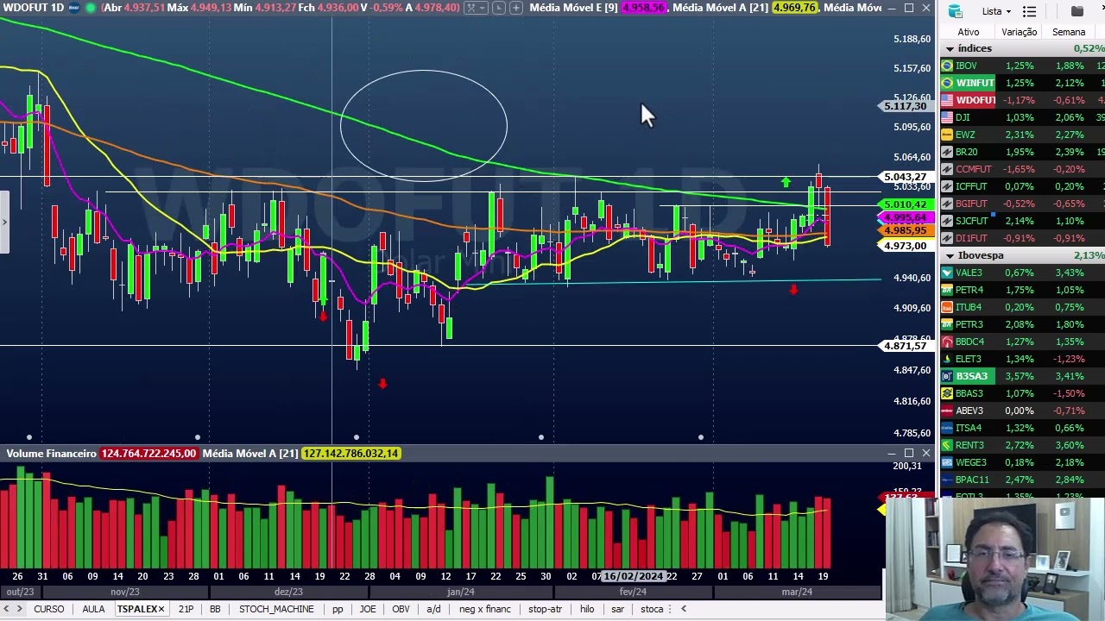Select ABEV3 in the watchlist

(x=969, y=411)
